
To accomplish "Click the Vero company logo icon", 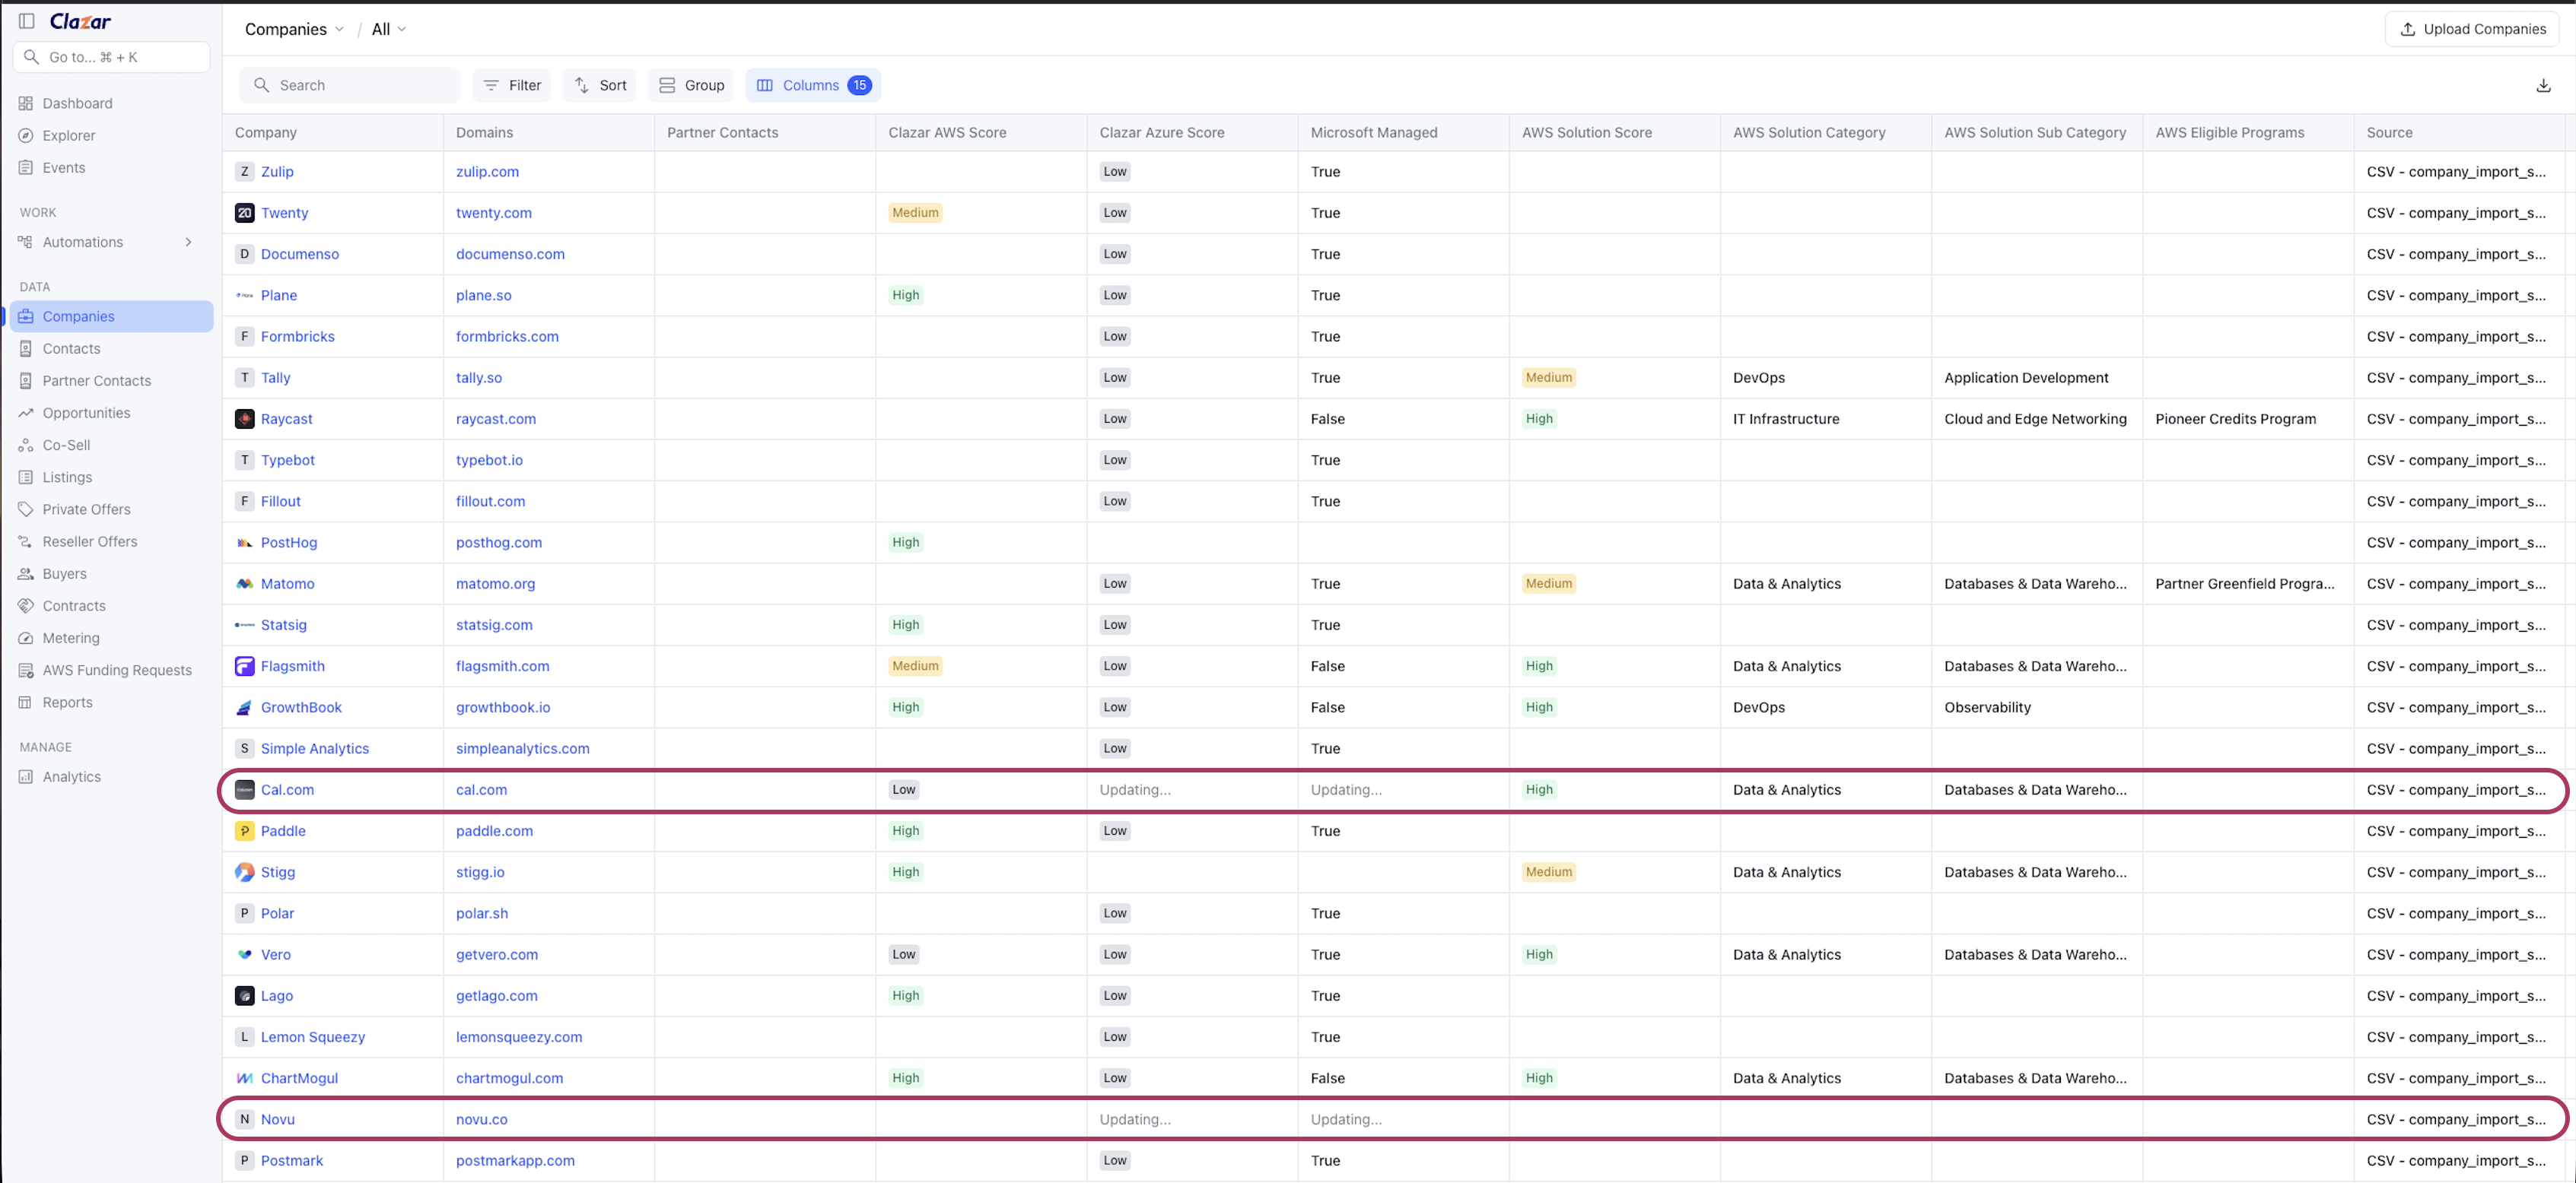I will tap(244, 954).
